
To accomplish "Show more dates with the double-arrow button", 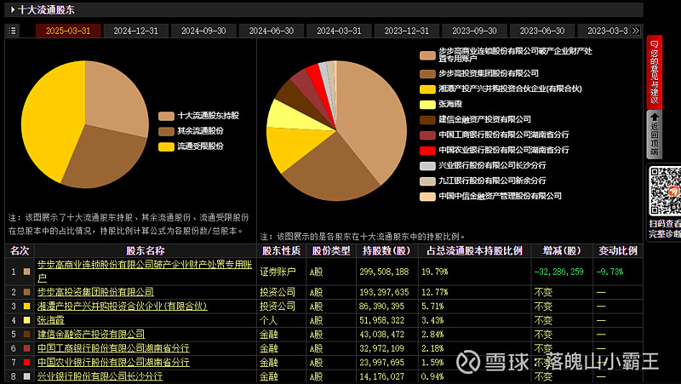I will point(636,31).
